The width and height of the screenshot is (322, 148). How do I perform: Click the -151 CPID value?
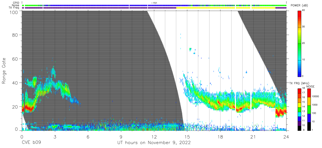[x=154, y=3]
